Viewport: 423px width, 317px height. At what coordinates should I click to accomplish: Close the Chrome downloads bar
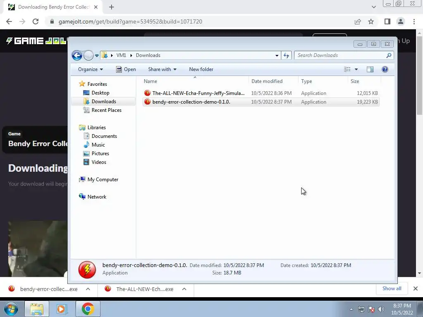pyautogui.click(x=416, y=289)
